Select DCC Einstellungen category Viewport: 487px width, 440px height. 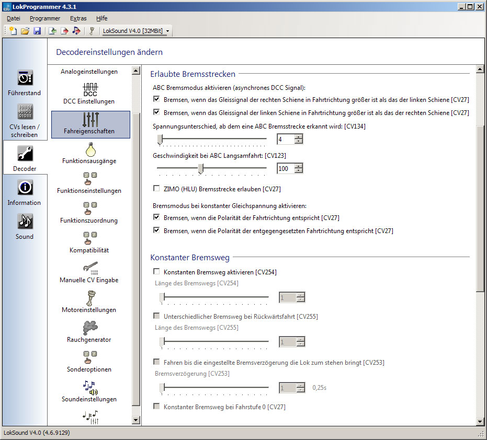point(89,94)
